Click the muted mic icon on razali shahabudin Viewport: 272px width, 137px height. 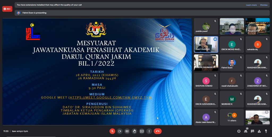pos(241,76)
